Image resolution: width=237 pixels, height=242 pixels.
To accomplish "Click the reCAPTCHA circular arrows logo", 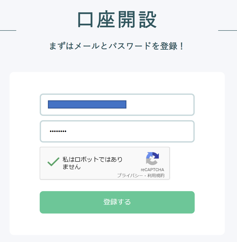I will point(152,158).
